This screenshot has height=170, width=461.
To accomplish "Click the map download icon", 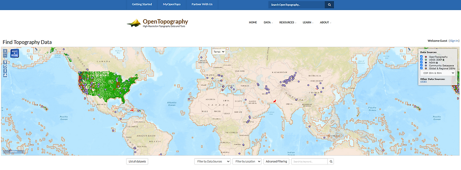I will [5, 75].
